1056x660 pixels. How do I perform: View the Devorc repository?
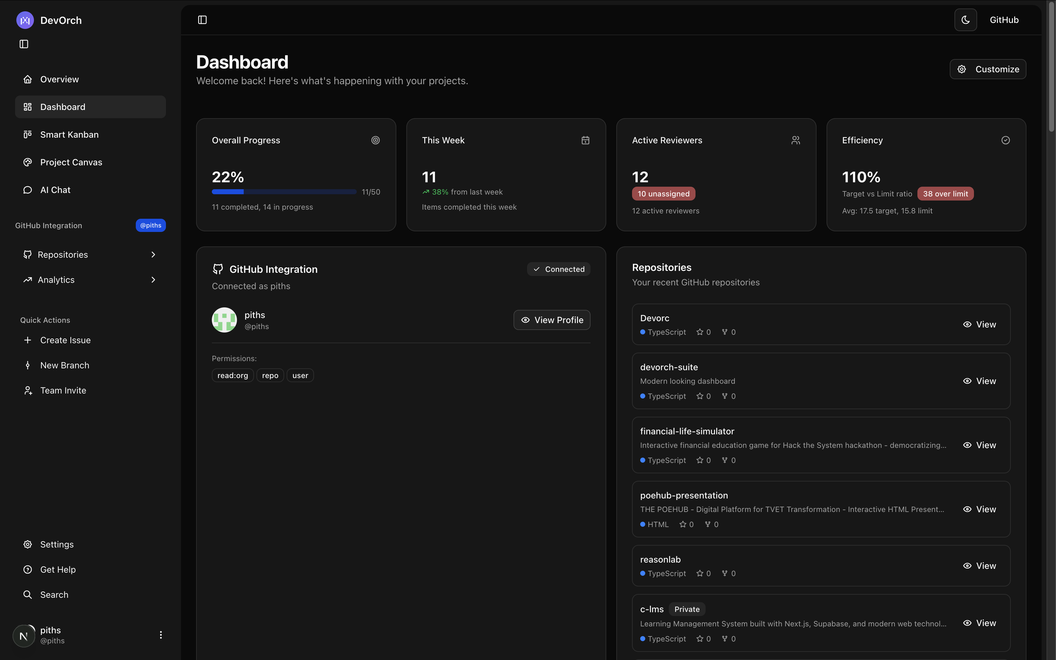coord(979,324)
